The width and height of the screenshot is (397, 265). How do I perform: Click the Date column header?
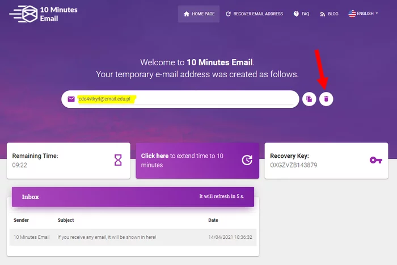pos(213,220)
